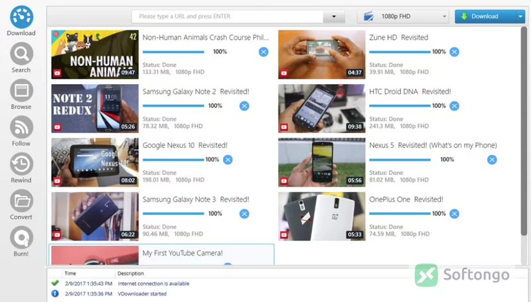Click YouTube icon on Galaxy Note 3 thumbnail
The image size is (531, 302).
pyautogui.click(x=57, y=234)
